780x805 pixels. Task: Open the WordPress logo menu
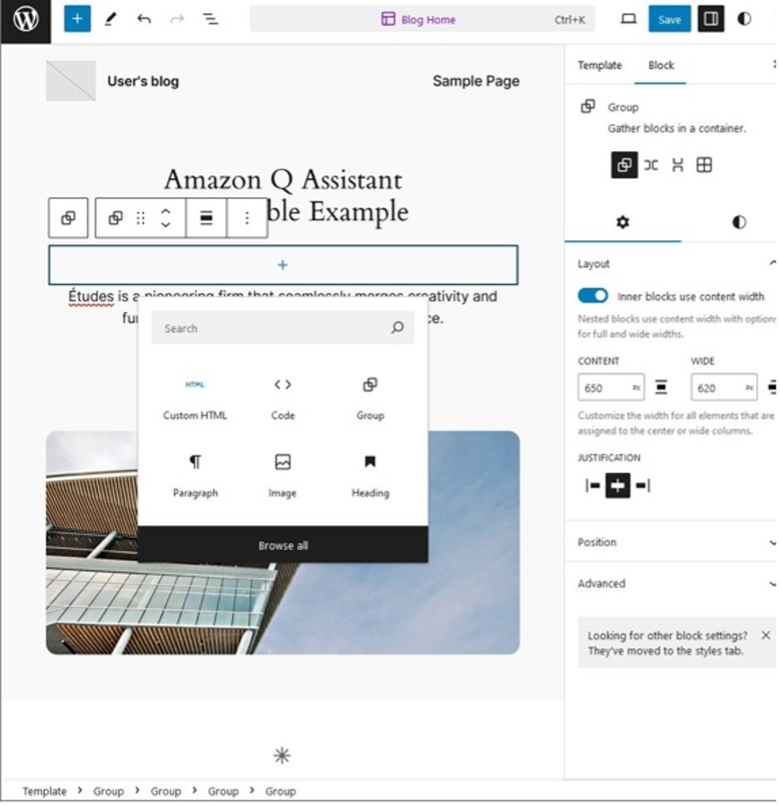tap(25, 20)
